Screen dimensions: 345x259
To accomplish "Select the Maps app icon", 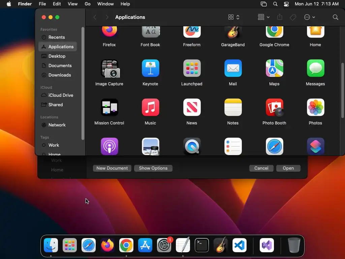I will (x=274, y=68).
